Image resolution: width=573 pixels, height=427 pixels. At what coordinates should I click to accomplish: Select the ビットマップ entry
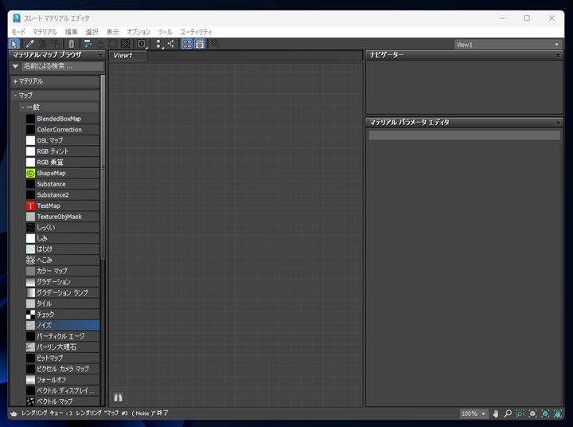tap(63, 358)
